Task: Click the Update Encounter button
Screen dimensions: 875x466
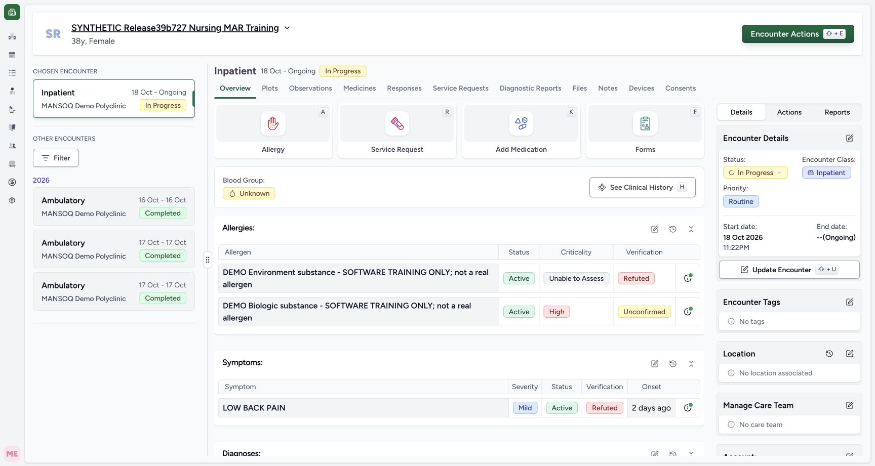Action: click(789, 270)
